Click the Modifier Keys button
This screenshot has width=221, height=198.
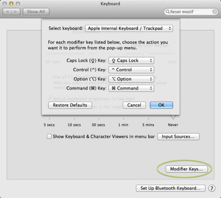click(x=187, y=169)
